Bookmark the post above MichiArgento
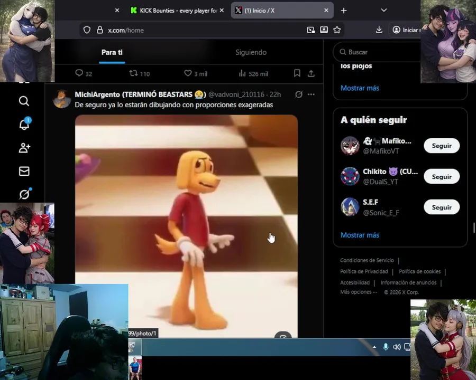 (297, 73)
